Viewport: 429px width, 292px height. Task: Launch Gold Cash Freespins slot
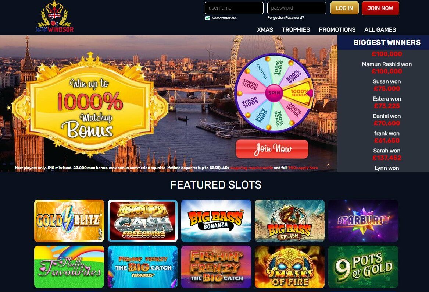(x=143, y=221)
